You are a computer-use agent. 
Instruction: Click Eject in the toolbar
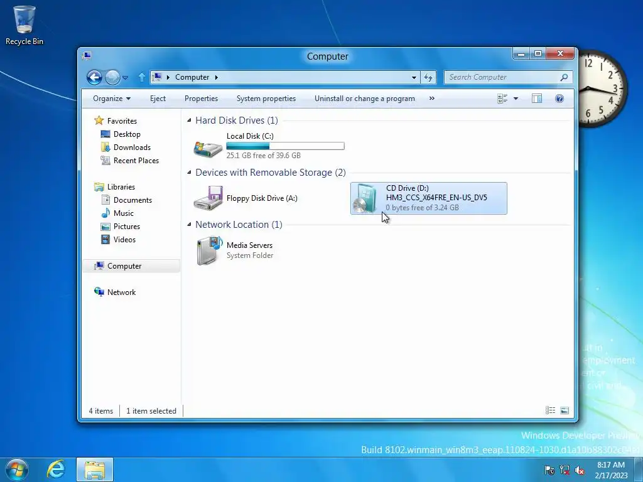[x=158, y=99]
